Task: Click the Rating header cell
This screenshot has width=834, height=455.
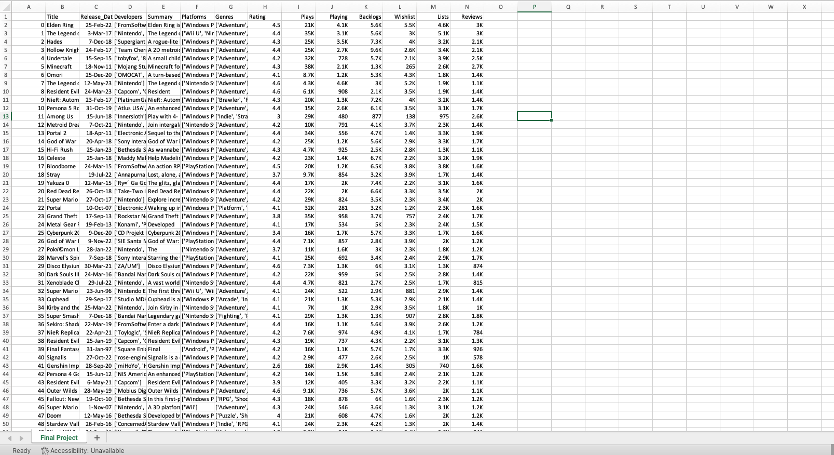Action: [x=265, y=17]
